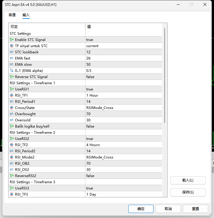Click the 保存(S) save button
The height and width of the screenshot is (218, 214).
click(x=188, y=192)
